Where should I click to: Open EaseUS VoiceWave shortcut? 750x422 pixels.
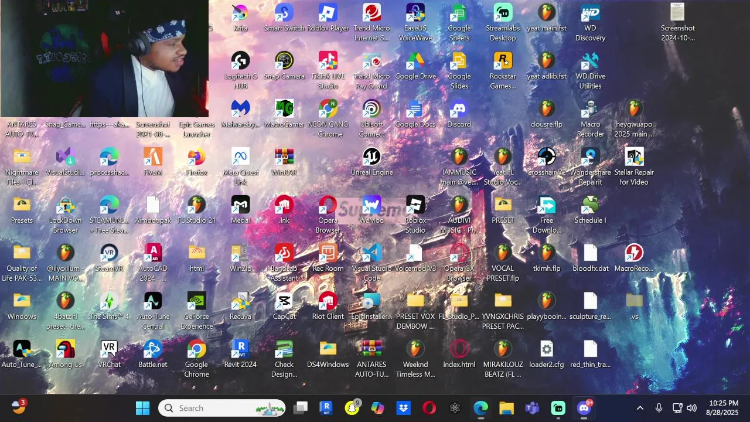(x=415, y=22)
